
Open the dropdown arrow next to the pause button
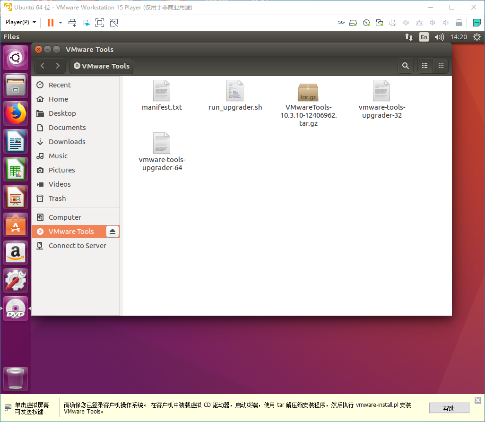pyautogui.click(x=61, y=23)
